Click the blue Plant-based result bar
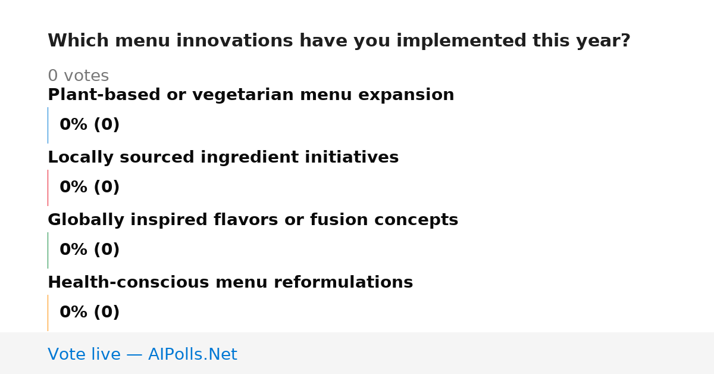This screenshot has width=714, height=374. (48, 125)
